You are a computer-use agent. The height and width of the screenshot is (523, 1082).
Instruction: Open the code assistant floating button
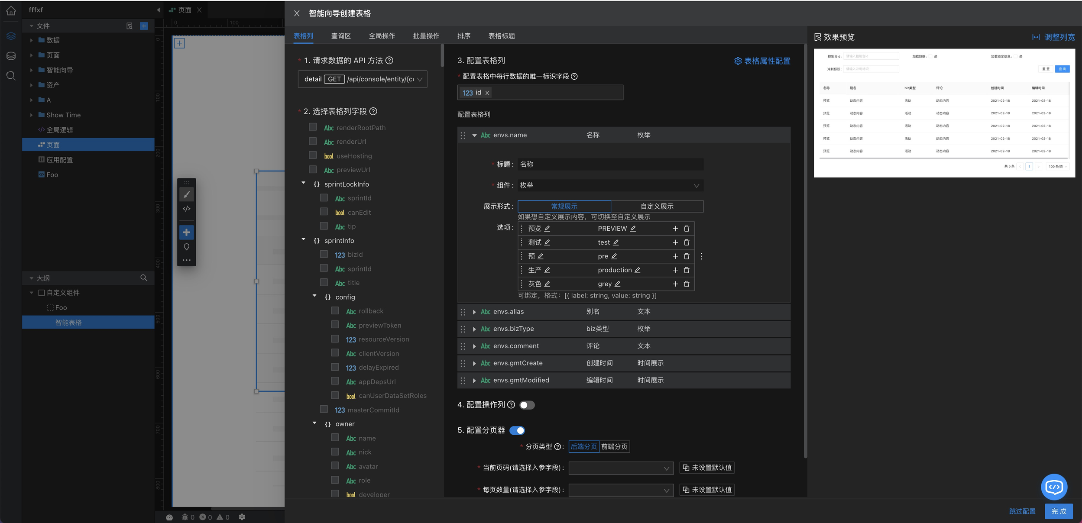pyautogui.click(x=1054, y=487)
